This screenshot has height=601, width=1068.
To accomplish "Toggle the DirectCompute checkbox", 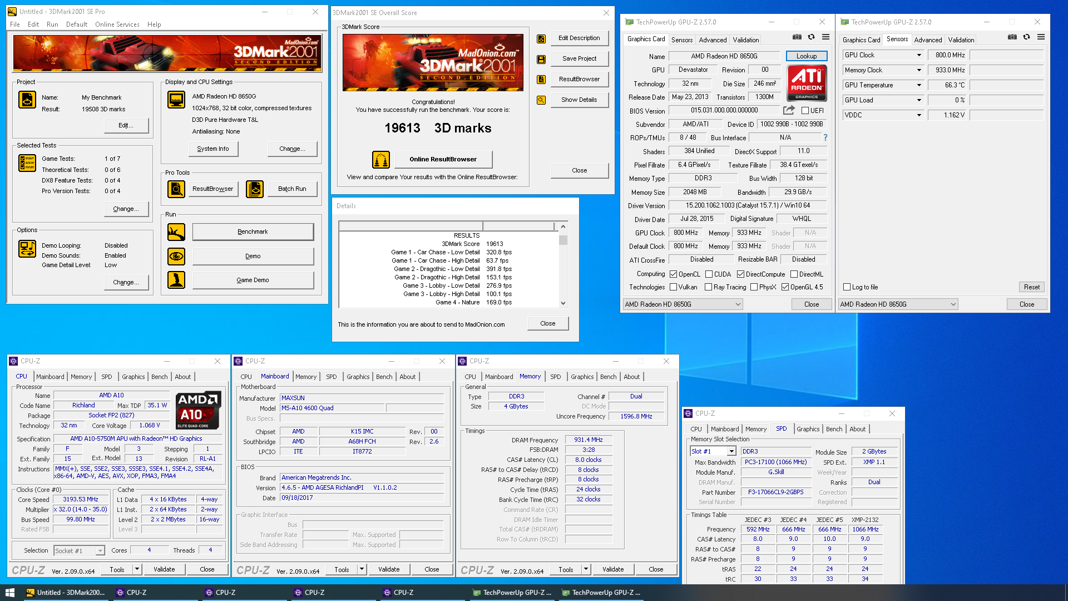I will 741,274.
